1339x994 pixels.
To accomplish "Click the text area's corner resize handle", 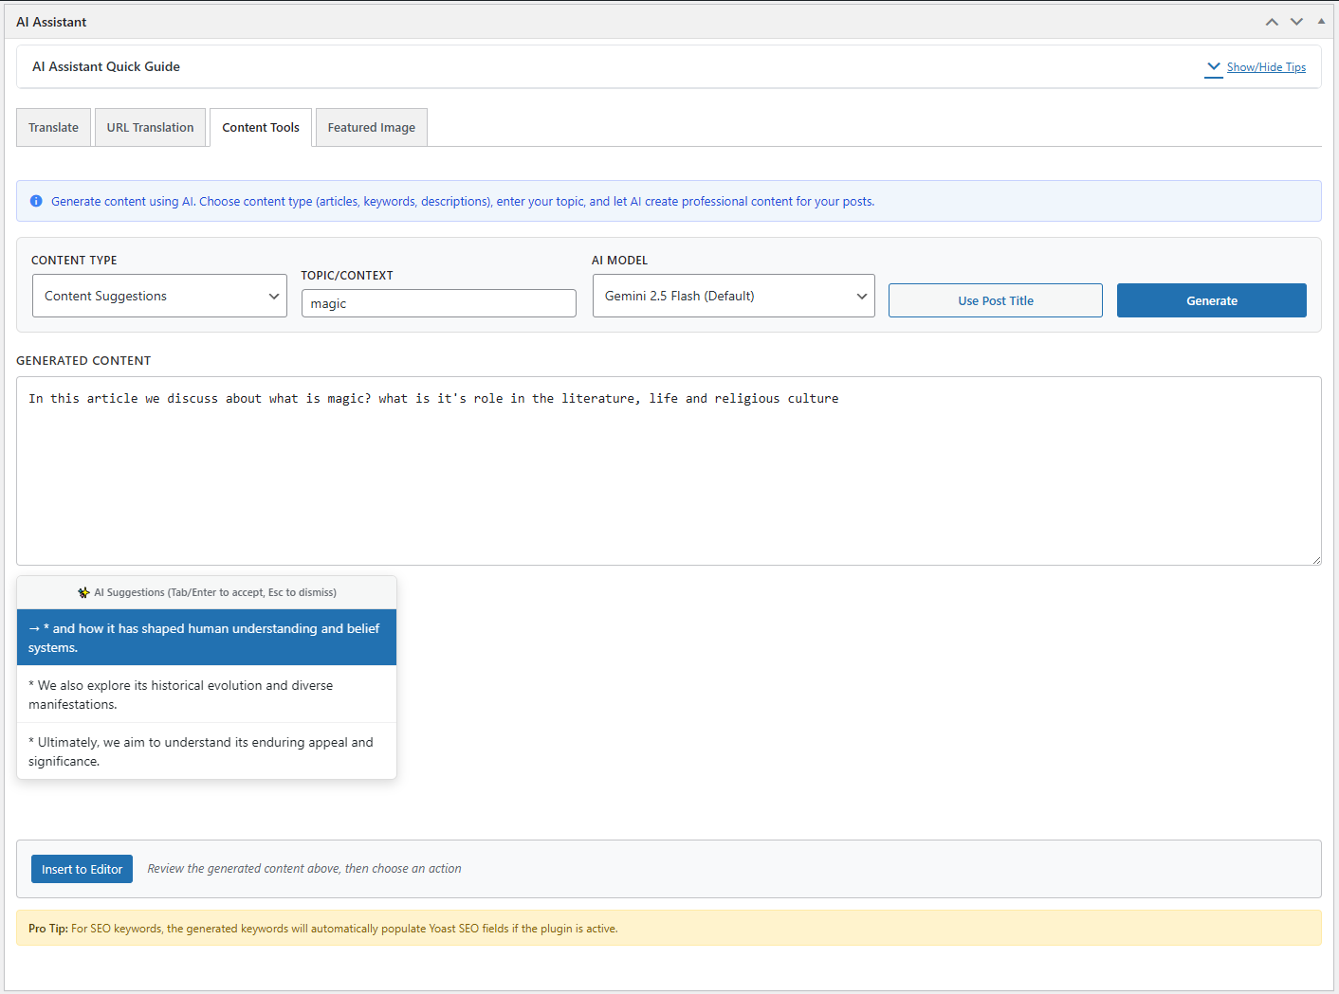I will 1316,560.
